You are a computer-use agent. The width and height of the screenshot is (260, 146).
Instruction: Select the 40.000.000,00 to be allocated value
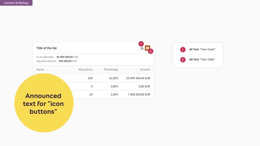pyautogui.click(x=64, y=57)
